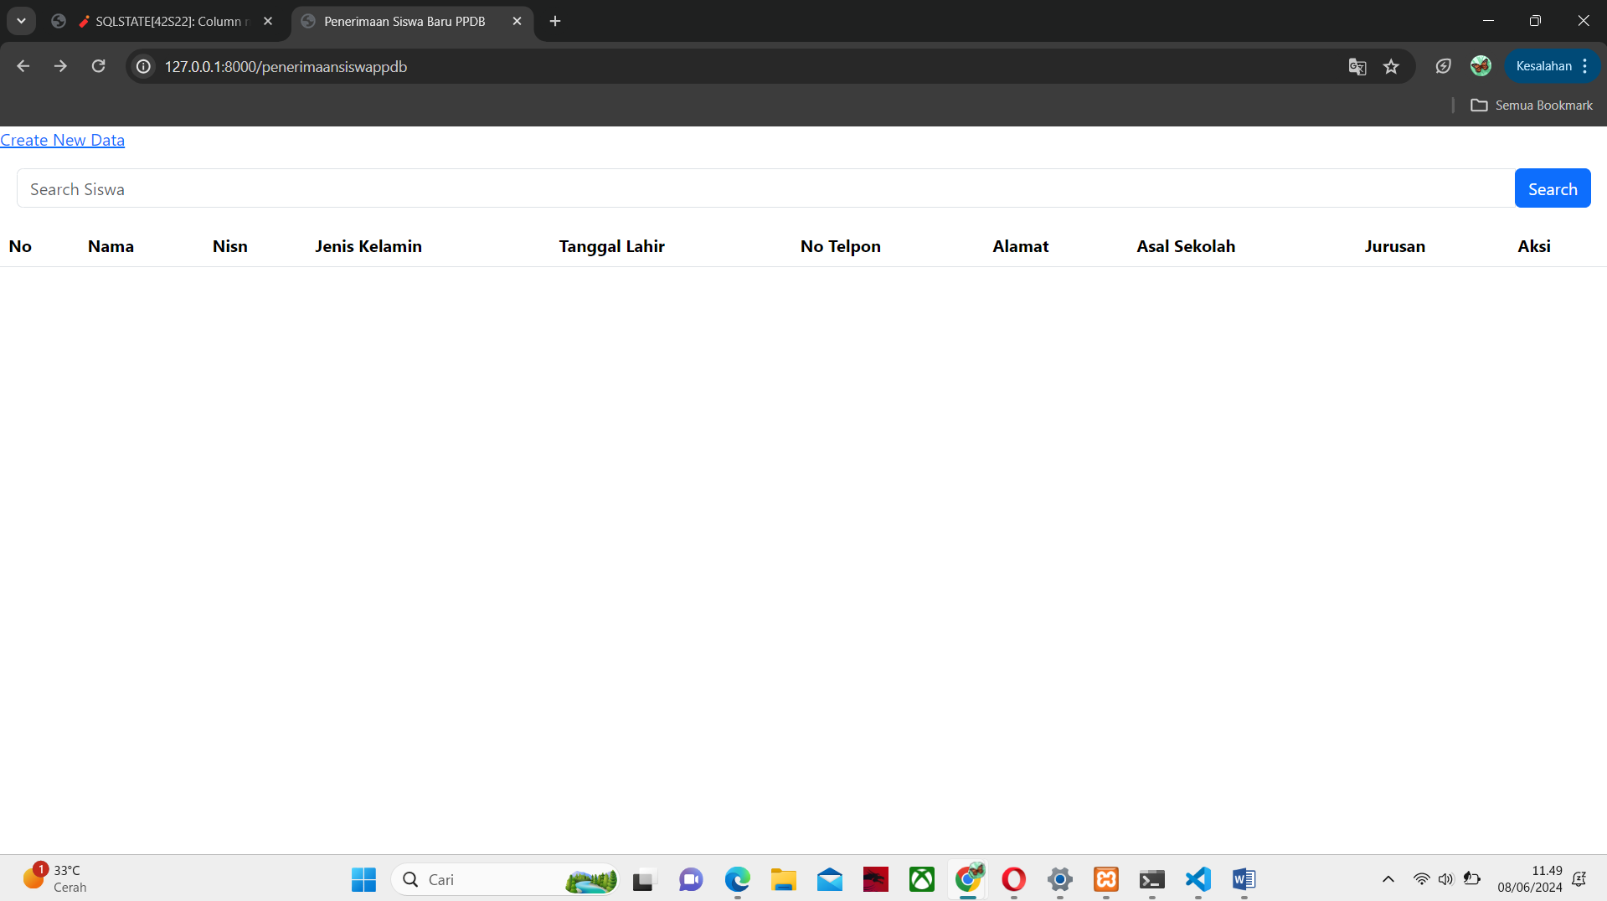Expand the tab search dropdown arrow
Image resolution: width=1607 pixels, height=901 pixels.
(x=21, y=21)
